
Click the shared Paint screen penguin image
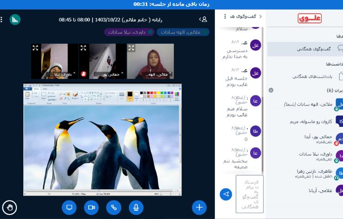click(x=101, y=147)
